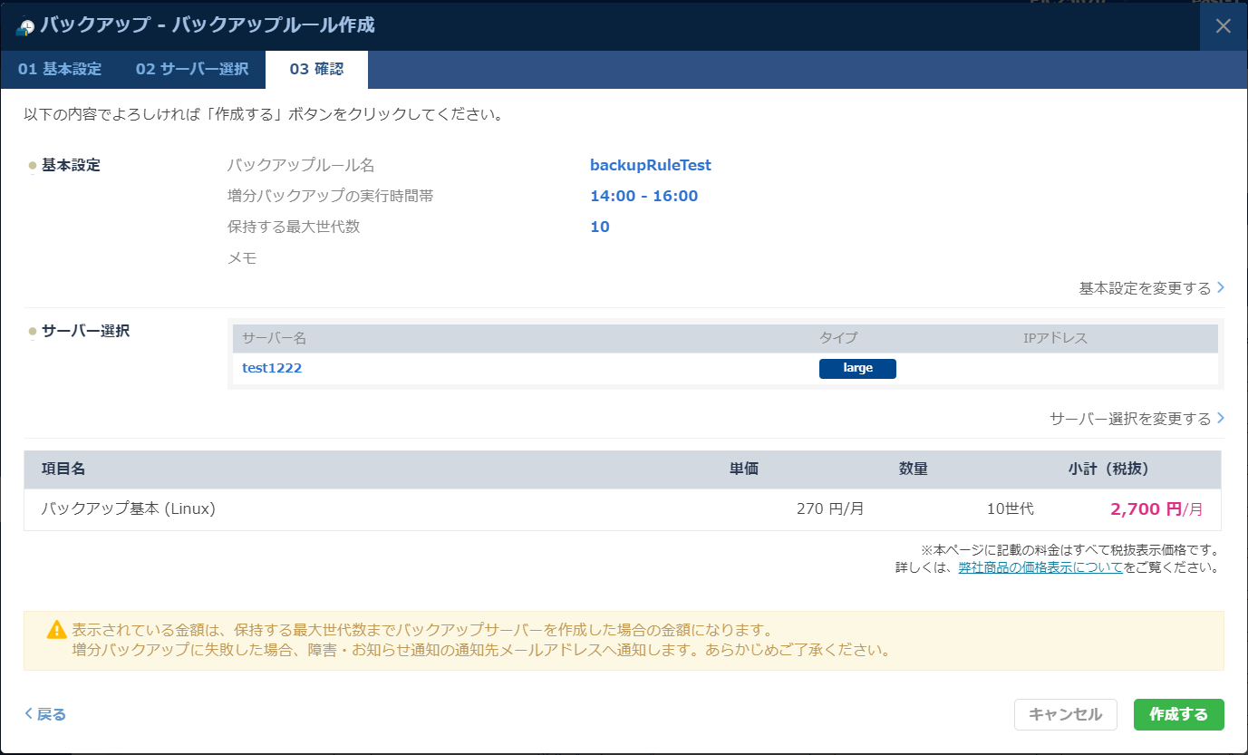
Task: Close the backup rule creation dialog
Action: (1223, 25)
